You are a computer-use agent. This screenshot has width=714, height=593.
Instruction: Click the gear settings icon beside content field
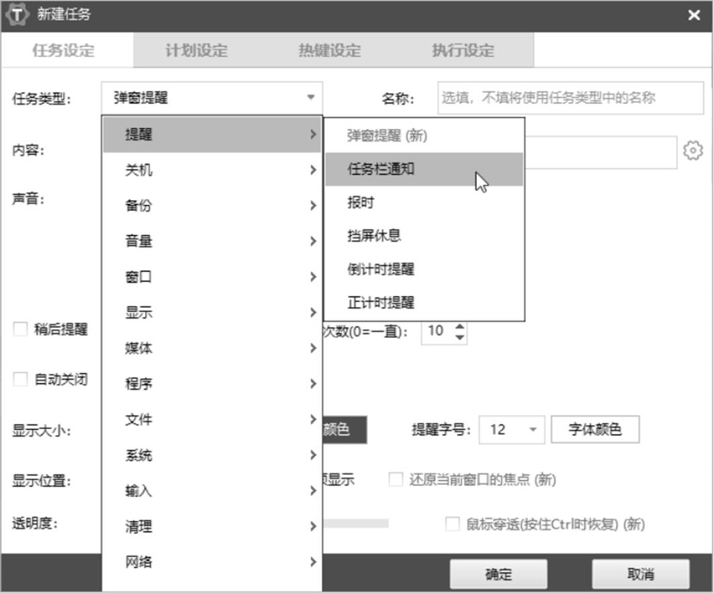click(x=693, y=150)
